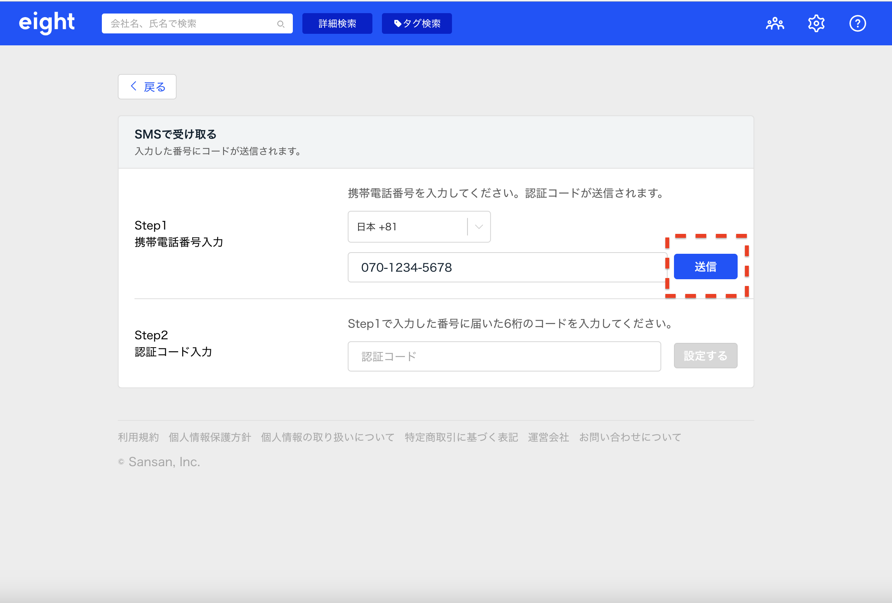Click the search magnifier icon

click(x=280, y=24)
